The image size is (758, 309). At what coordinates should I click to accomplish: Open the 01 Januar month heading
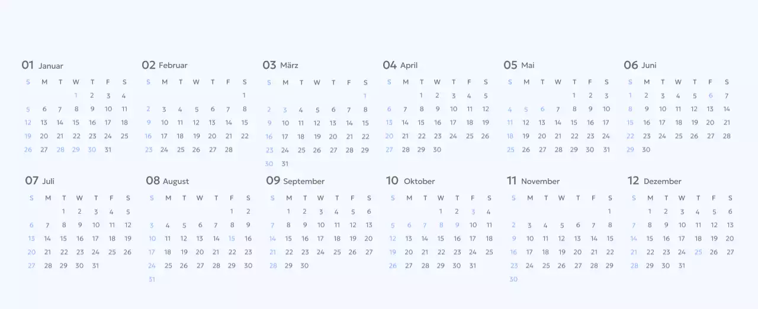pyautogui.click(x=42, y=65)
